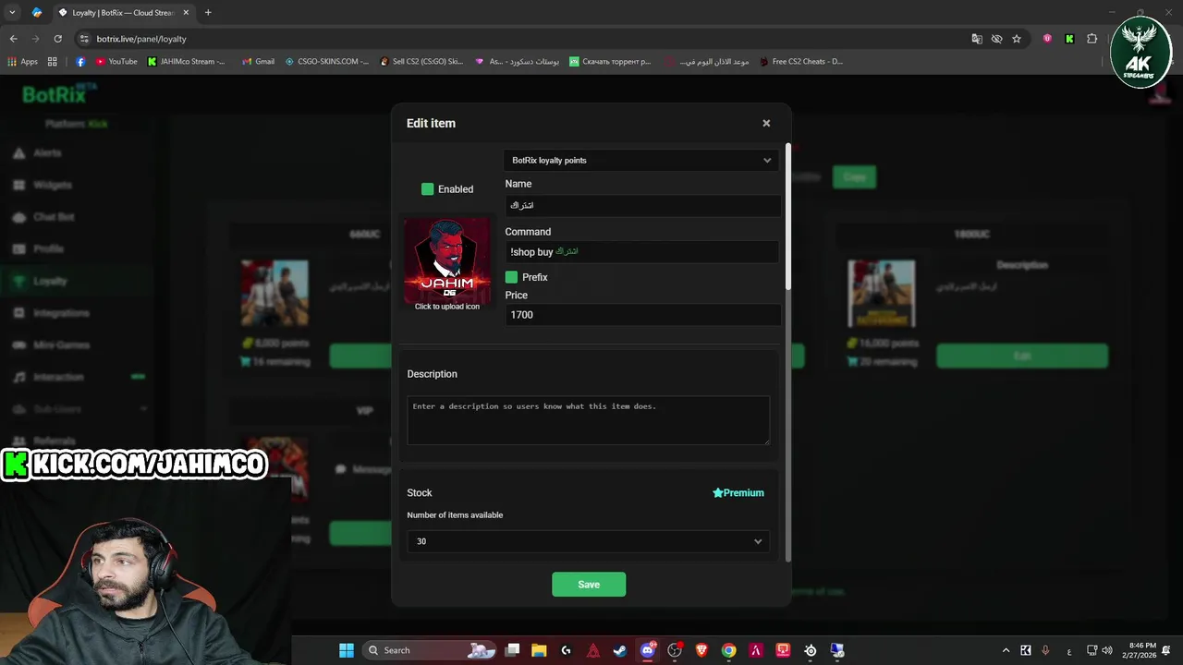View site information icon in address bar

click(x=84, y=39)
